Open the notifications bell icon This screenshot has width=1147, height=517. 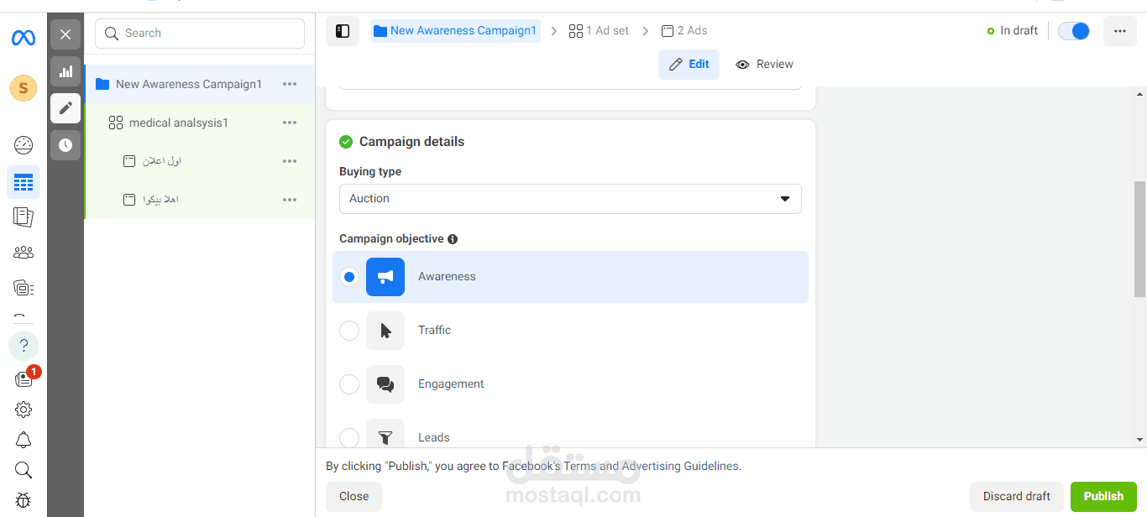24,440
